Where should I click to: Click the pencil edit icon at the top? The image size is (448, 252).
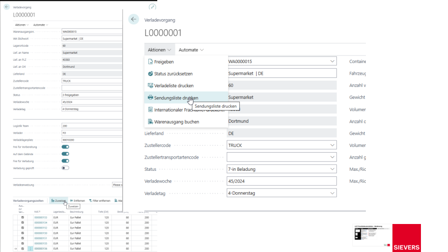point(152,7)
